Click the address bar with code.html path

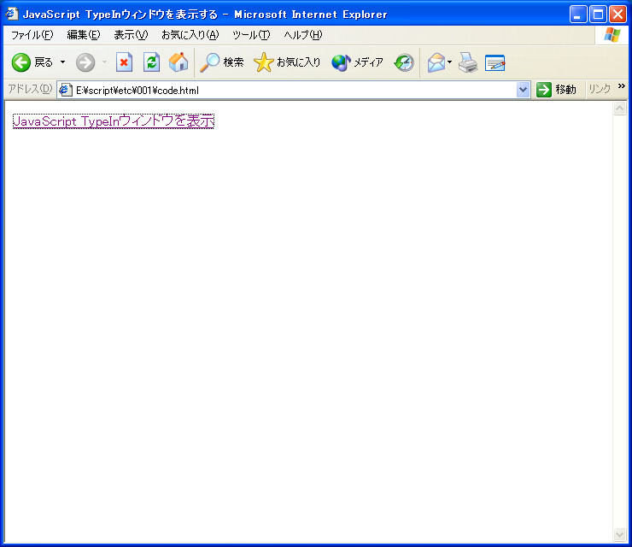(295, 90)
